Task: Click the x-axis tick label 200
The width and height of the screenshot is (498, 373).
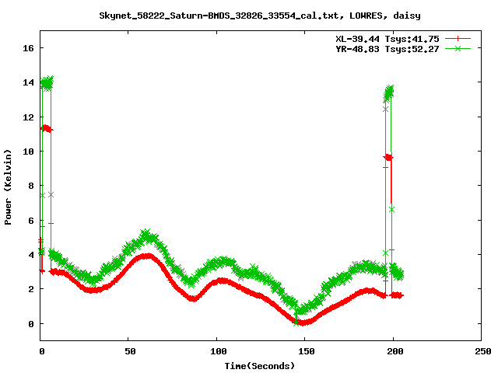Action: [395, 351]
